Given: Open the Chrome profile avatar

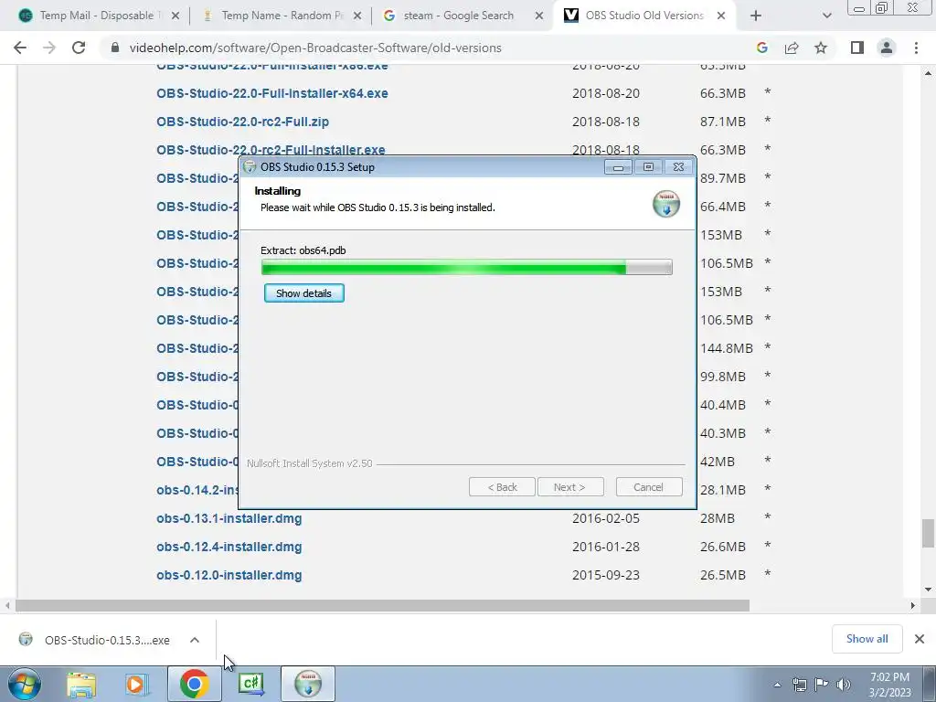Looking at the screenshot, I should pos(887,48).
